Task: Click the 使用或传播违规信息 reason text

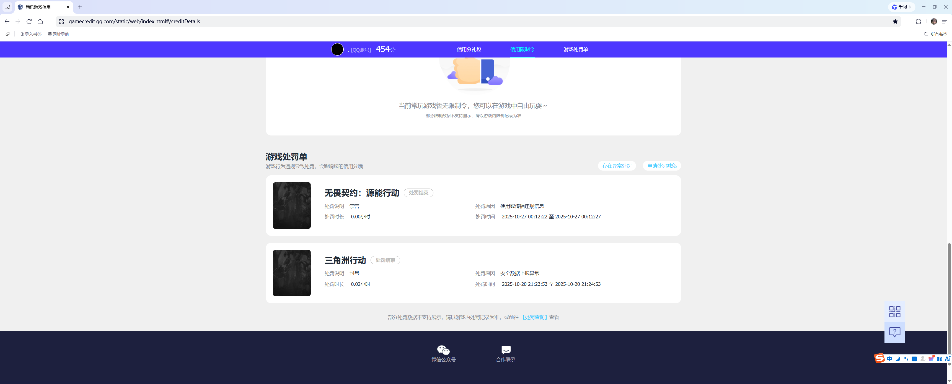Action: pos(522,206)
